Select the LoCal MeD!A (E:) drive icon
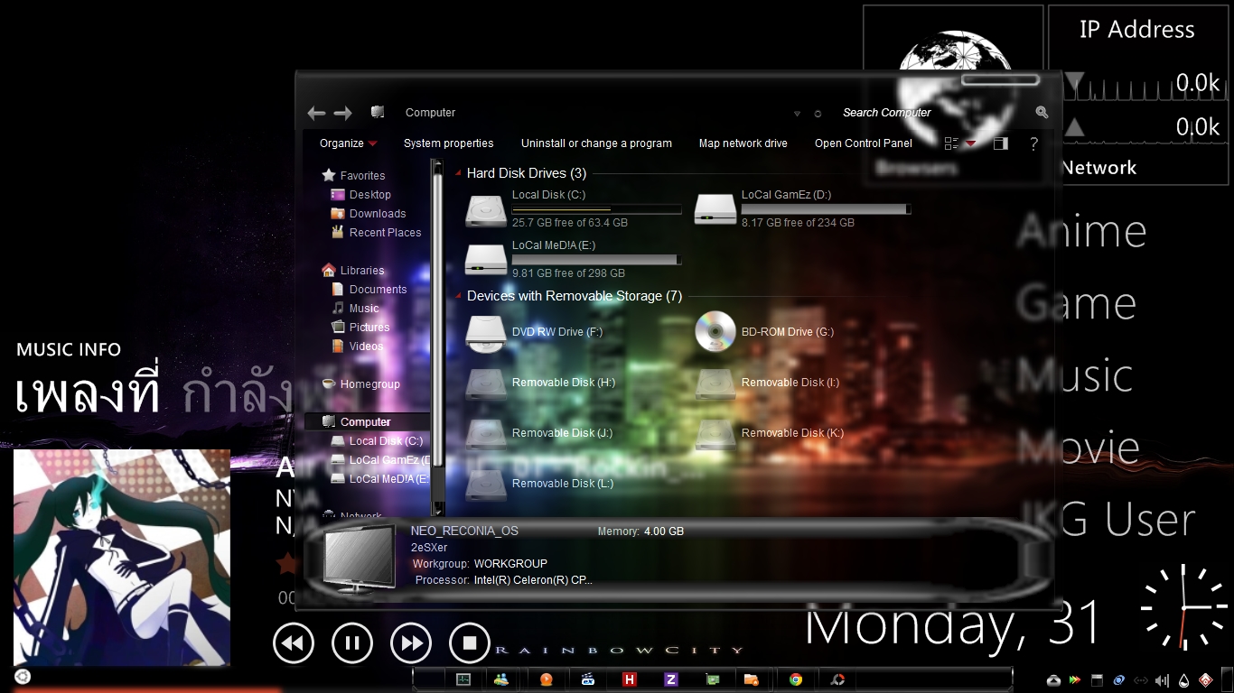 click(486, 260)
